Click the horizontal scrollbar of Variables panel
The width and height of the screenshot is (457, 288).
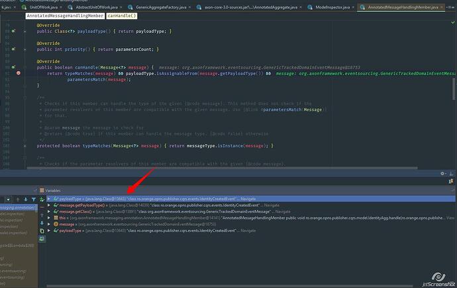click(229, 286)
